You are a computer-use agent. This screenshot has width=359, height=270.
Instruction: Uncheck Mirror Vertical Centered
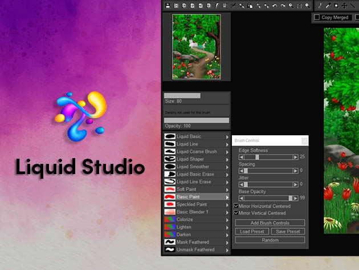pyautogui.click(x=236, y=213)
